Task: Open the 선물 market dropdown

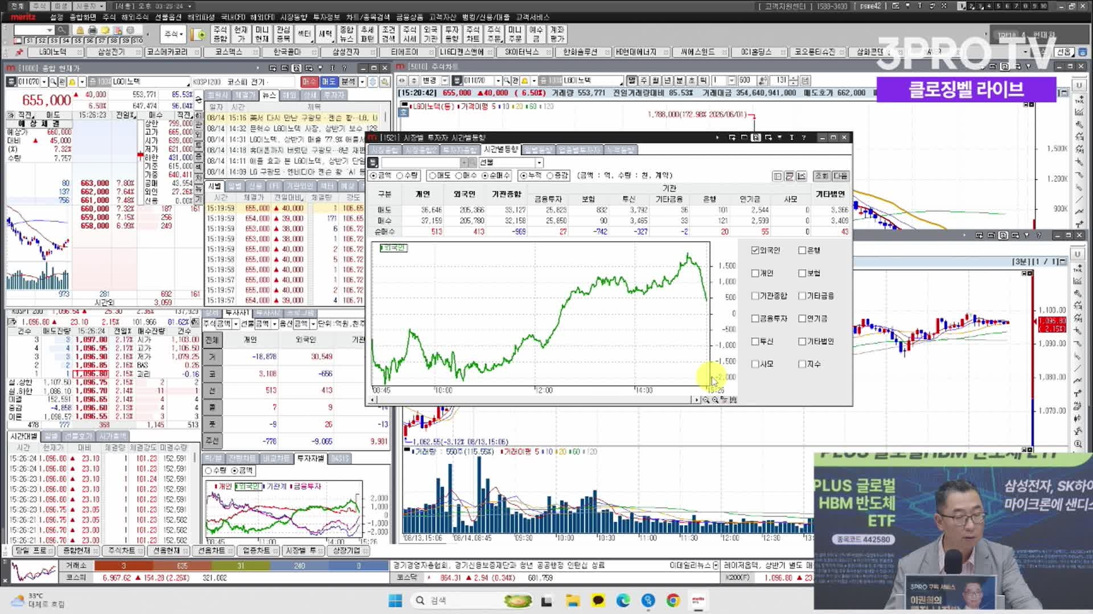Action: click(x=539, y=163)
